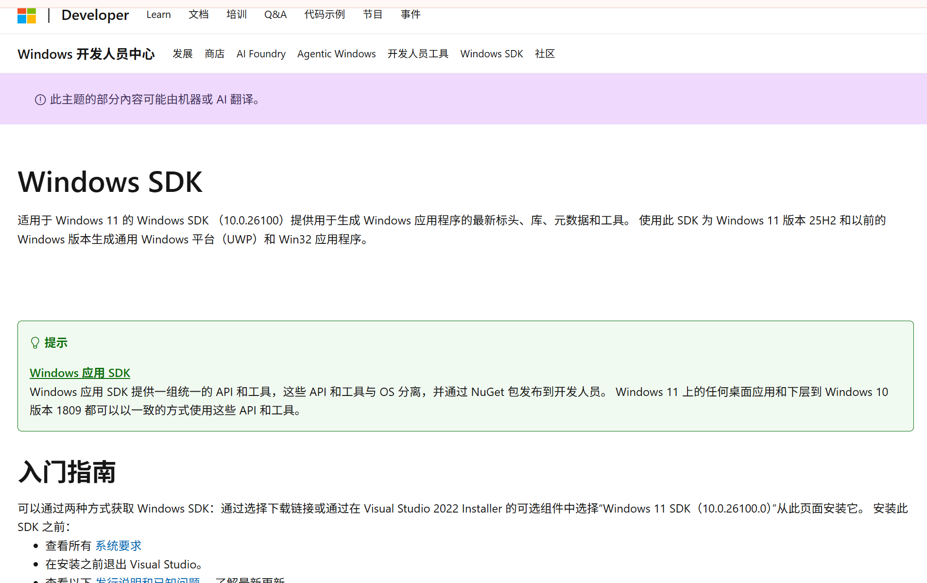Open the Developer home link
The height and width of the screenshot is (583, 927).
95,15
